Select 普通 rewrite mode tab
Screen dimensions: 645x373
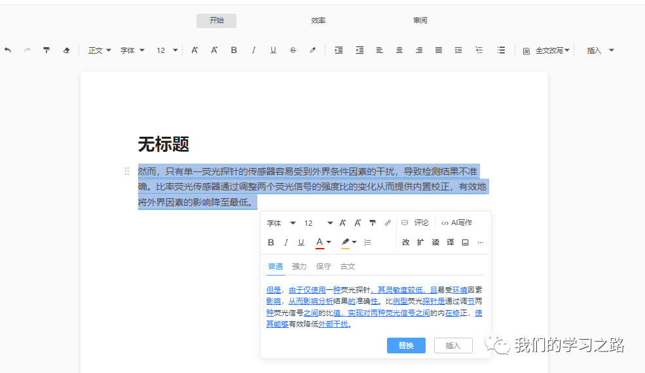[275, 266]
